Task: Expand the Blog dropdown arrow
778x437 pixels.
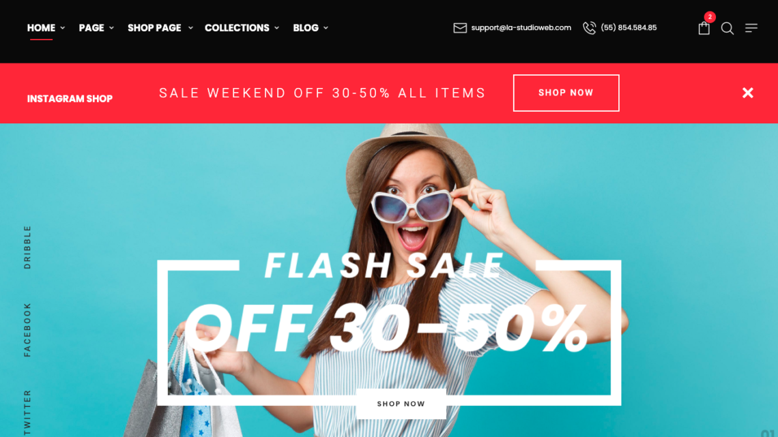Action: coord(326,28)
